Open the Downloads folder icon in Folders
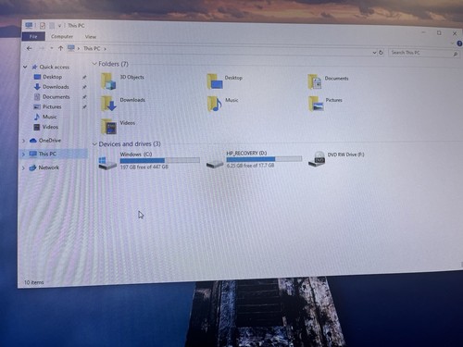Screen dimensions: 463x347 pyautogui.click(x=108, y=104)
